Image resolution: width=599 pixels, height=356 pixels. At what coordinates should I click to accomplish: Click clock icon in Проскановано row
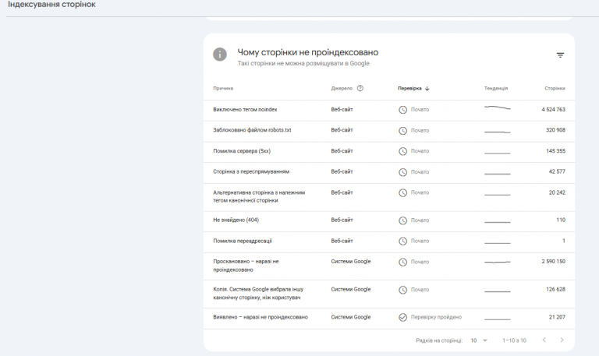(402, 263)
